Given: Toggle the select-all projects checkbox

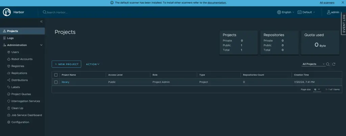Looking at the screenshot, I should pyautogui.click(x=56, y=75).
